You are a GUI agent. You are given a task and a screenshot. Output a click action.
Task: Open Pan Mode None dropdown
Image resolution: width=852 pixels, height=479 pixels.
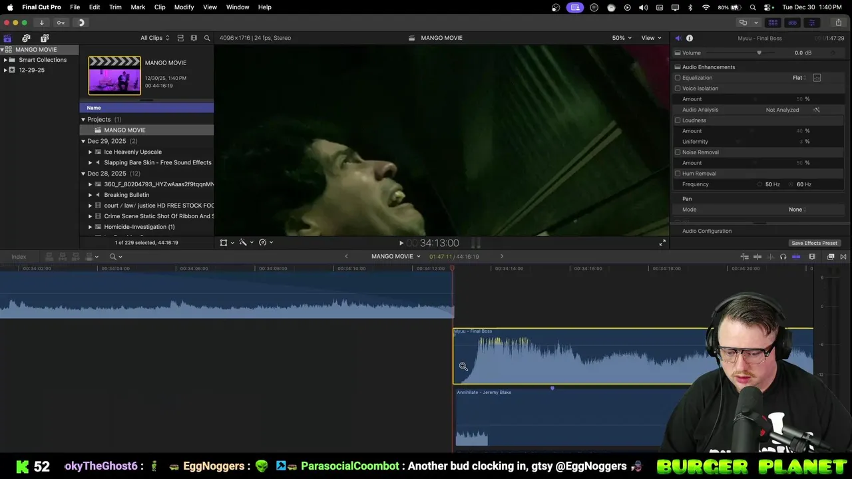pos(797,210)
